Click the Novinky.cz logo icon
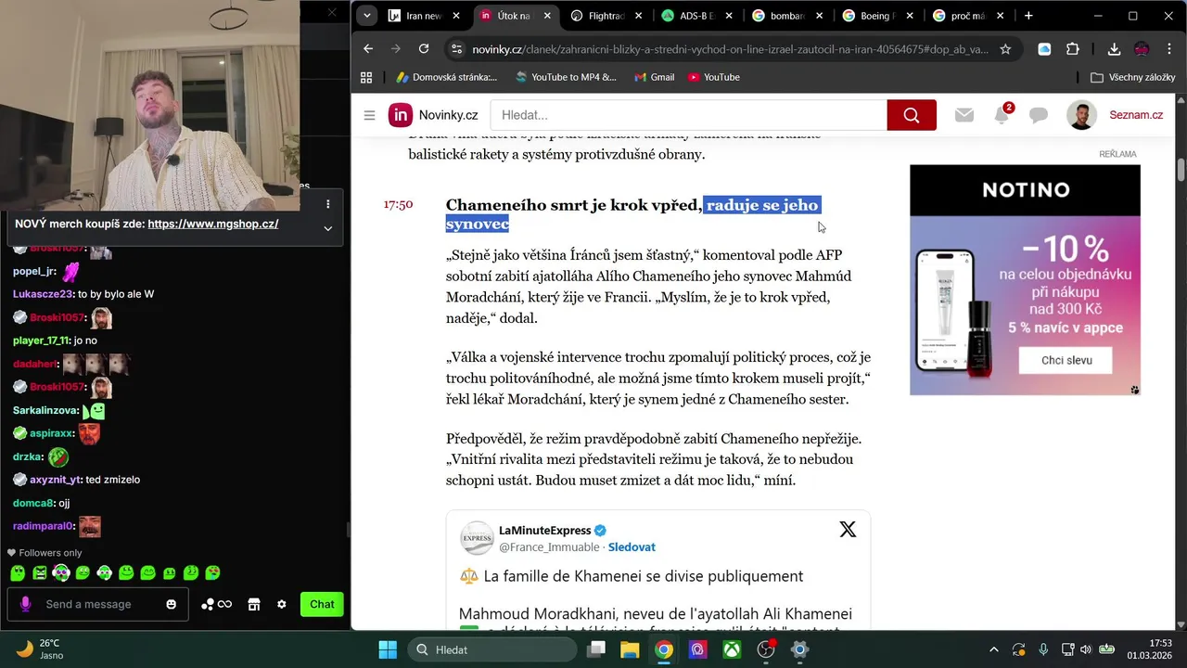Screen dimensions: 1187x668 click(x=400, y=115)
